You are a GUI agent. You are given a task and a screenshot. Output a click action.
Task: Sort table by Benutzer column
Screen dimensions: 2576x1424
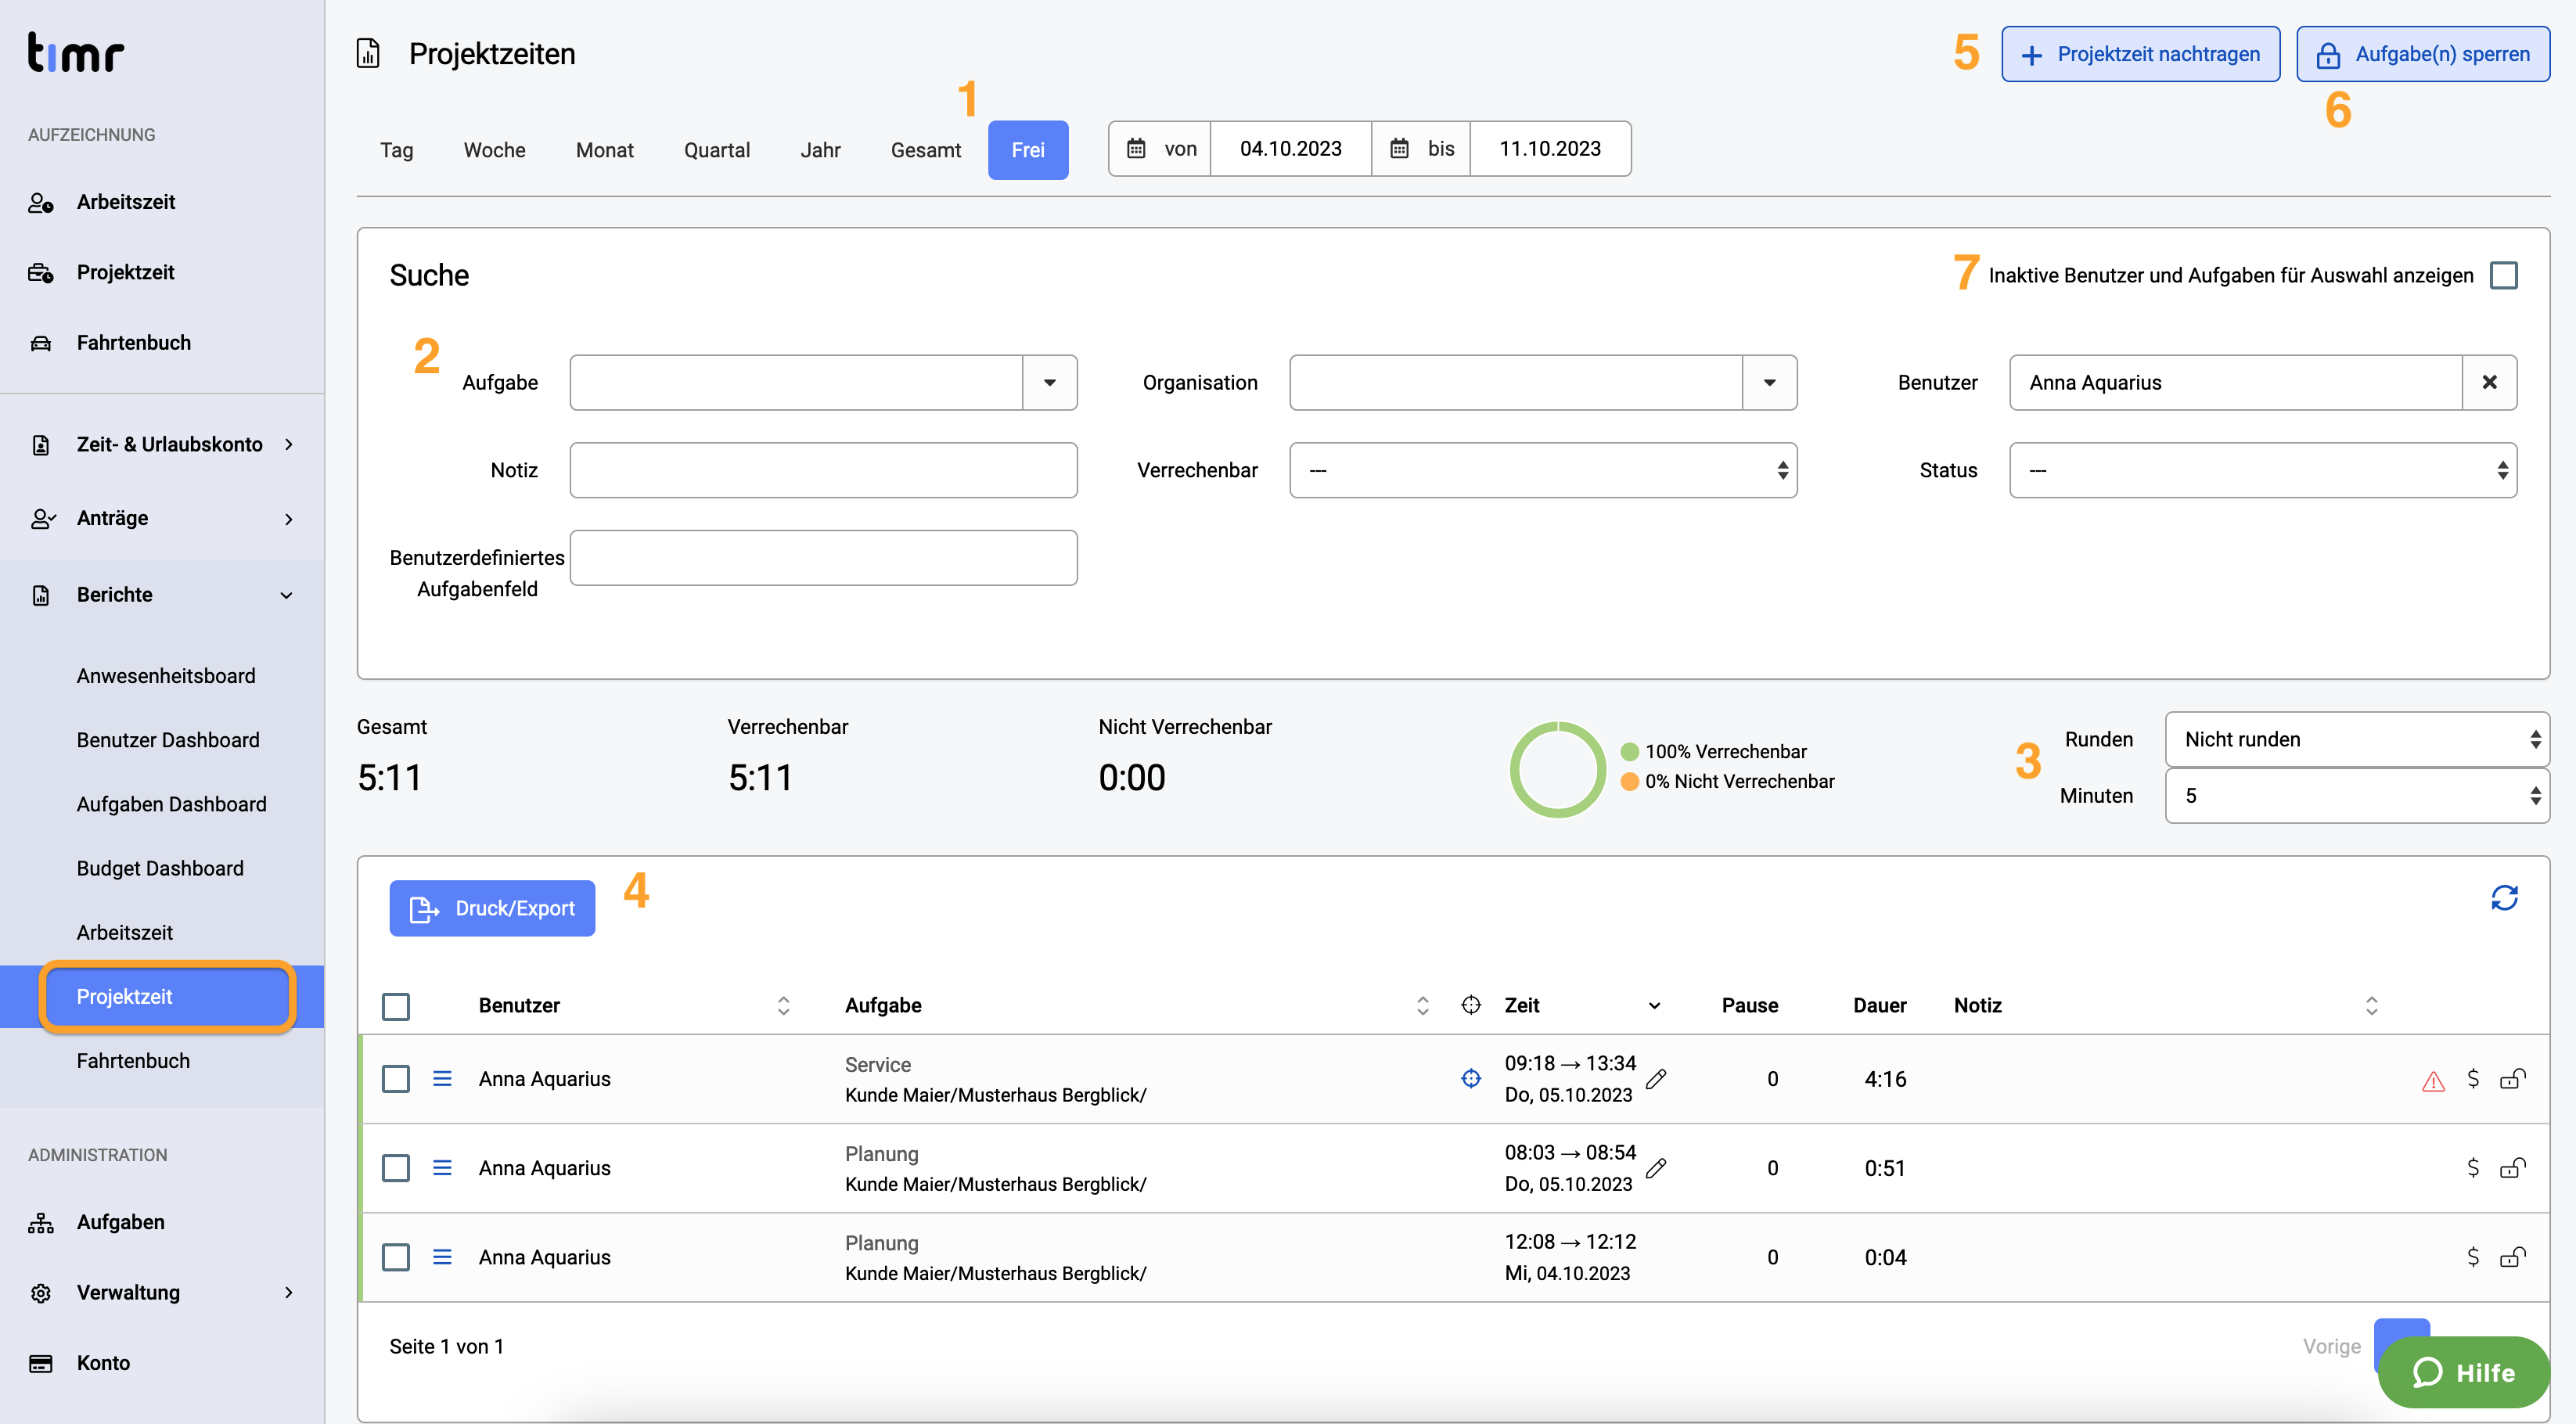783,1005
